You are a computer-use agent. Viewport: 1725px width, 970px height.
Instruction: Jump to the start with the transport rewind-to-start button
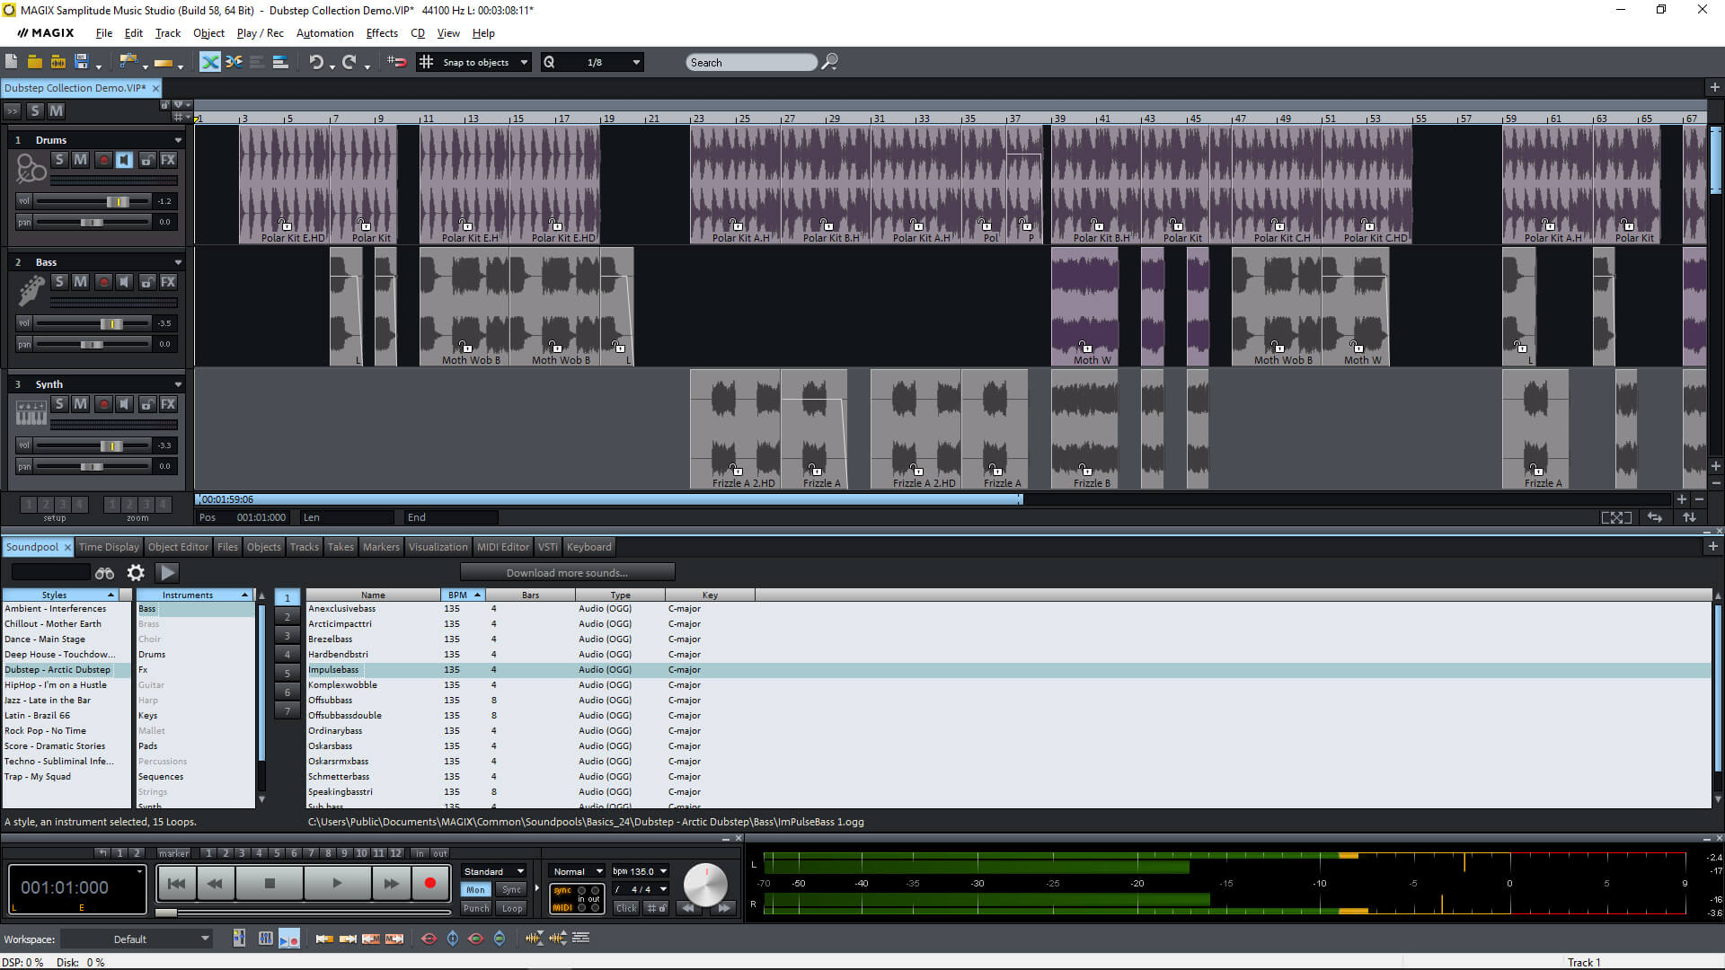(177, 884)
